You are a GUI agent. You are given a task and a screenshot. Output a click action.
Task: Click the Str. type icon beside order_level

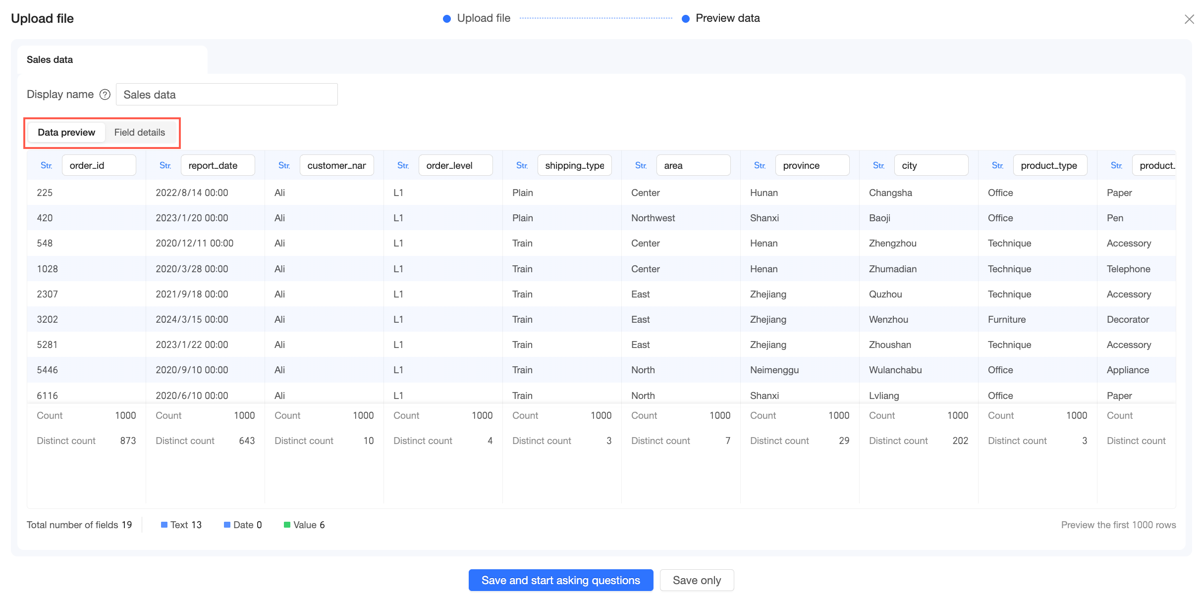click(403, 165)
